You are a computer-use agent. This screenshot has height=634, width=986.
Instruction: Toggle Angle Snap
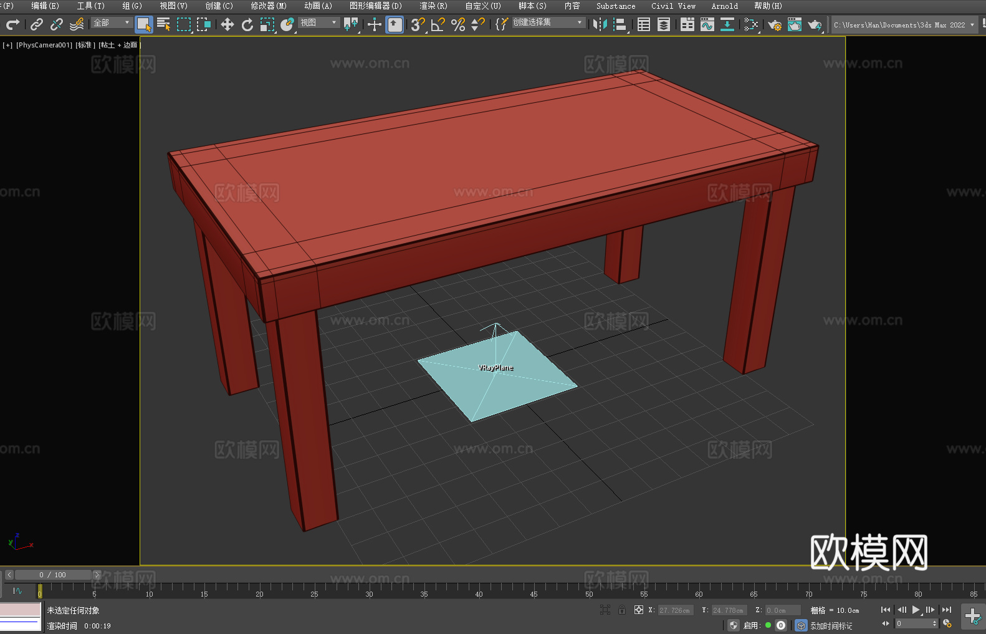tap(438, 24)
